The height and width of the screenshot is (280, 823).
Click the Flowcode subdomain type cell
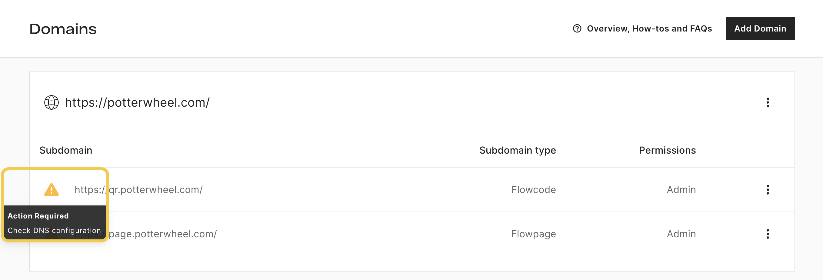[534, 190]
